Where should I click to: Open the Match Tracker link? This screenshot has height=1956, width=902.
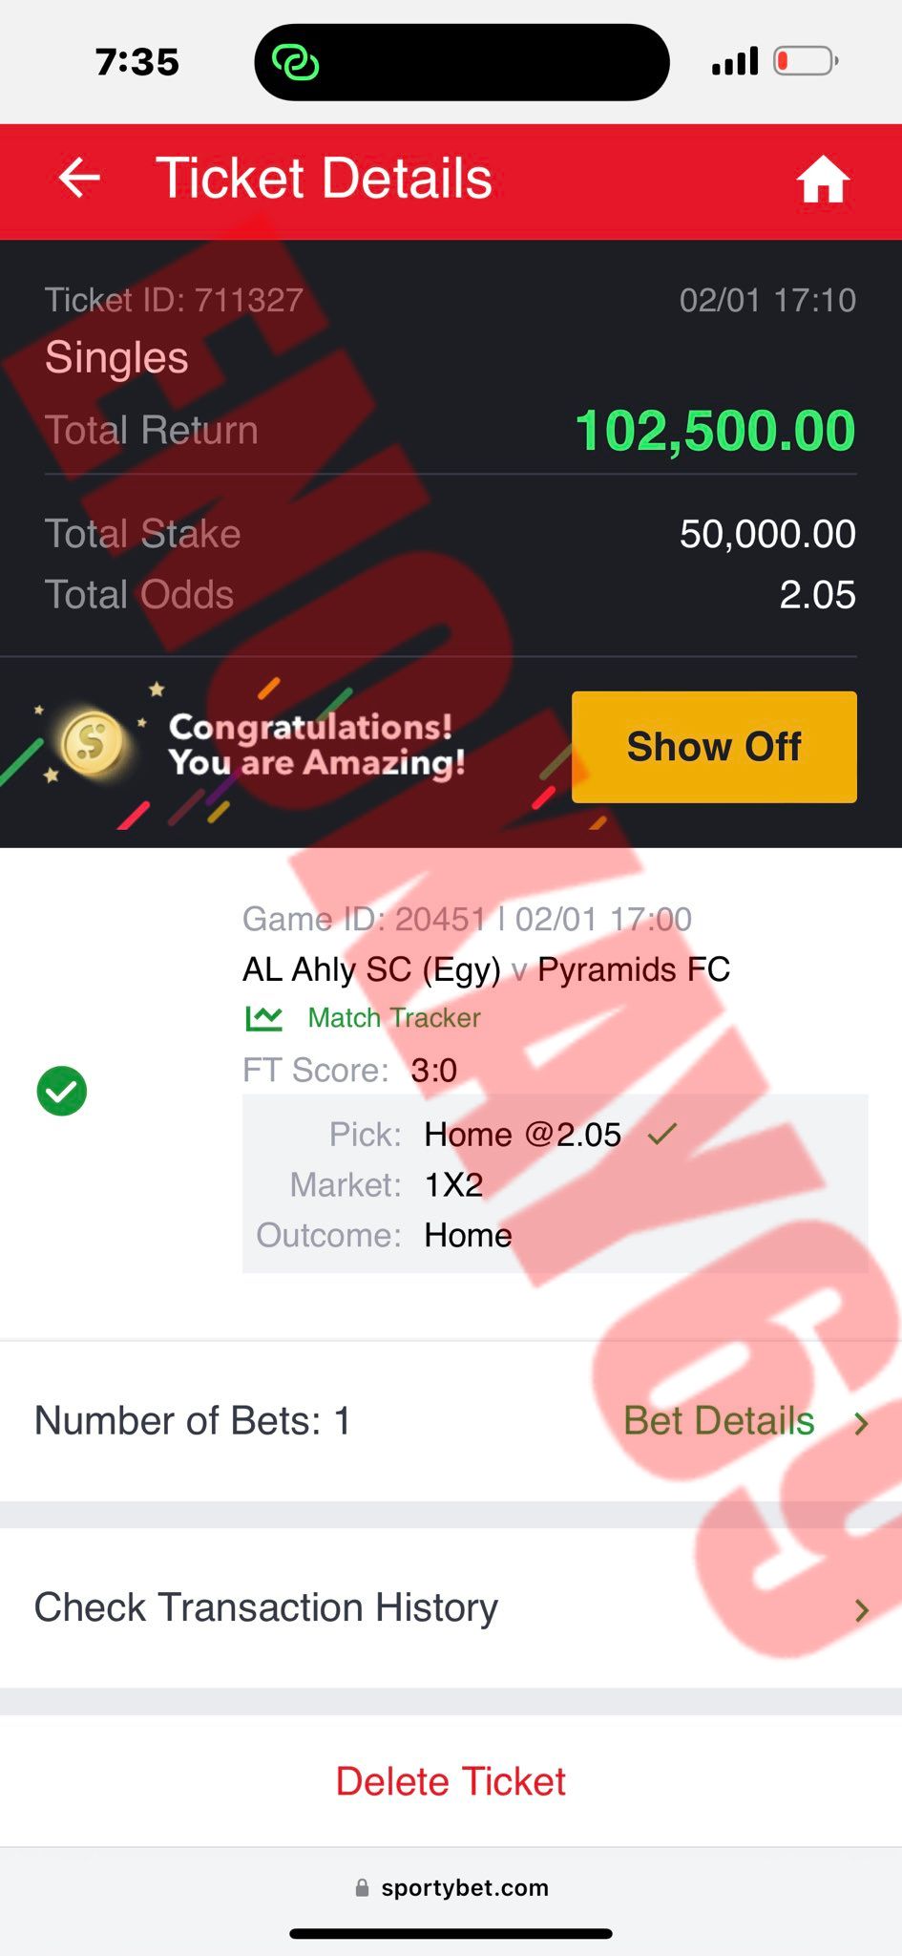point(394,1018)
